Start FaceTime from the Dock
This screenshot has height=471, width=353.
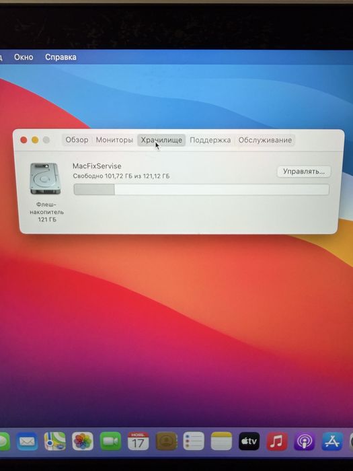tap(110, 441)
